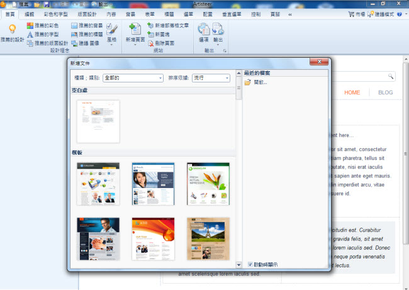Image resolution: width=409 pixels, height=290 pixels.
Task: Toggle the 啟動時顯示 checkbox
Action: [x=250, y=264]
